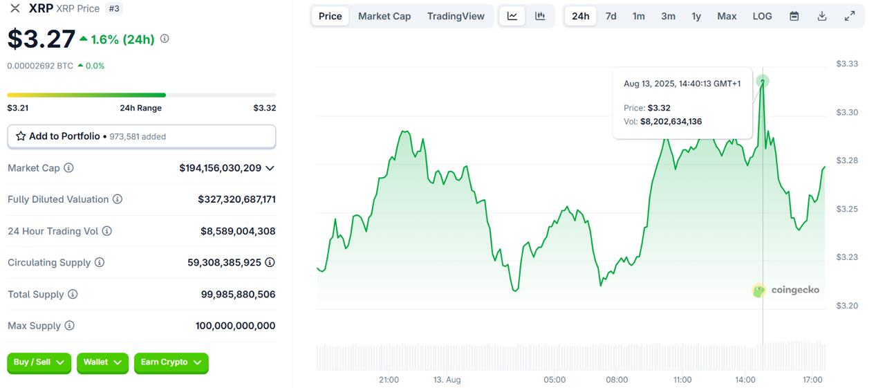
Task: Select the 7d time range
Action: pos(611,16)
